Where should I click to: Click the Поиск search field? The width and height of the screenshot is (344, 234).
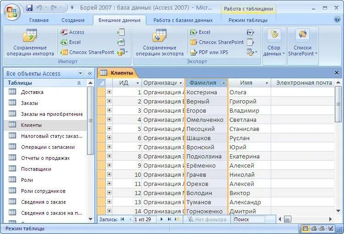click(248, 219)
